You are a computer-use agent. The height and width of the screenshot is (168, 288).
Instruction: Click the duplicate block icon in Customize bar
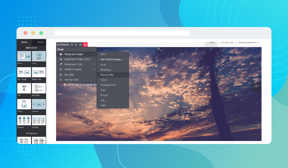(81, 45)
